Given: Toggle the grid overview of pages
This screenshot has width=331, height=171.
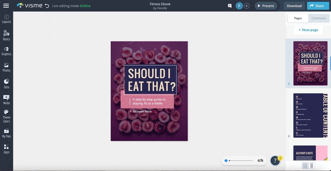Looking at the screenshot, I should pyautogui.click(x=305, y=165).
